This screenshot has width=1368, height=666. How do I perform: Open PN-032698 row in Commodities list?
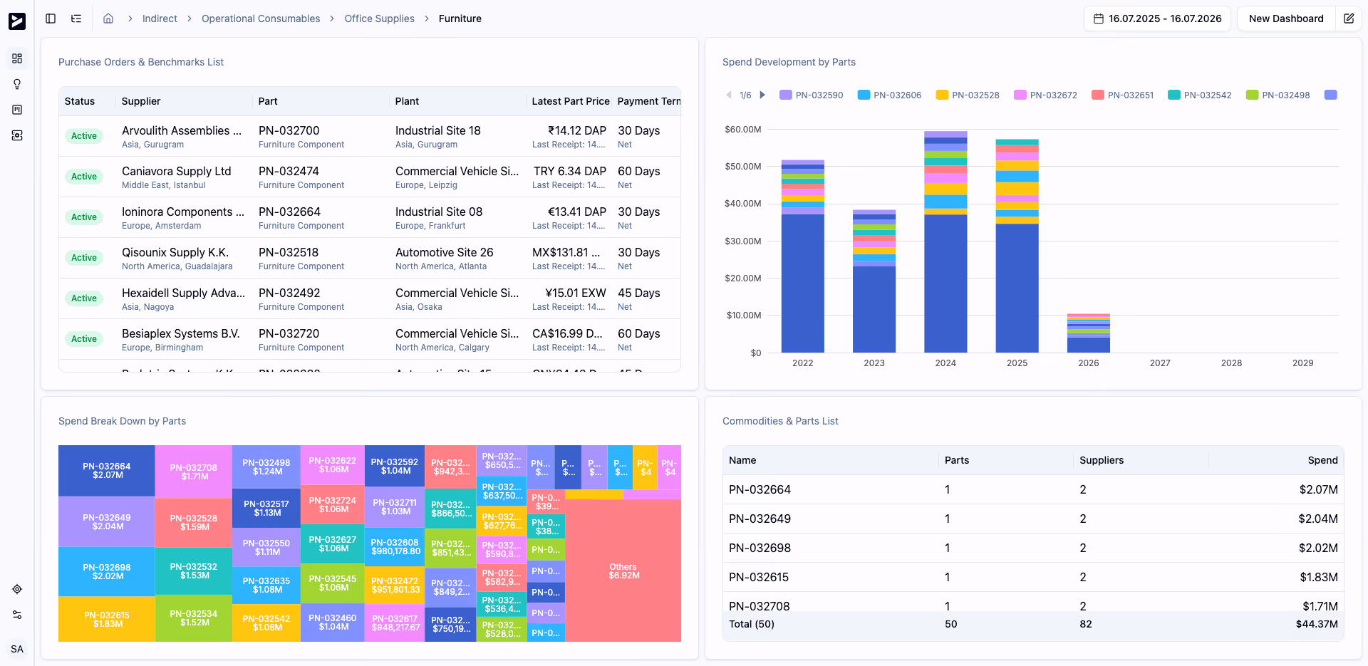[x=1033, y=548]
